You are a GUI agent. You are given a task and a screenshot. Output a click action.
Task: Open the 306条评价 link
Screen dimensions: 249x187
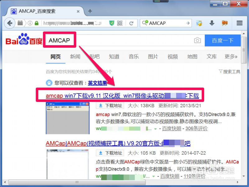coord(197,128)
